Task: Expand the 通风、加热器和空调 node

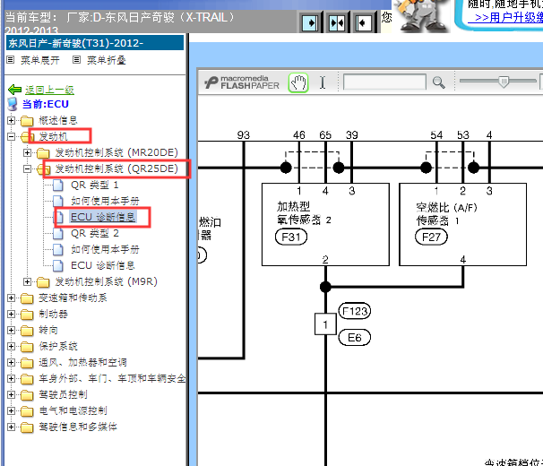Action: pos(11,362)
